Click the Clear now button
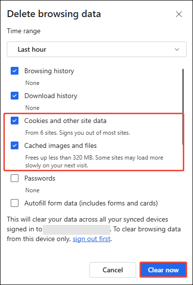The height and width of the screenshot is (285, 193). coord(163,270)
